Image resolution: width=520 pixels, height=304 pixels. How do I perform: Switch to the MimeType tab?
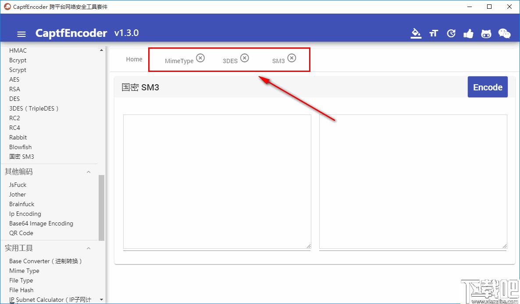(179, 61)
